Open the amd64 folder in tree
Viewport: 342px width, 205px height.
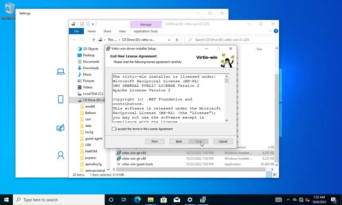click(90, 107)
